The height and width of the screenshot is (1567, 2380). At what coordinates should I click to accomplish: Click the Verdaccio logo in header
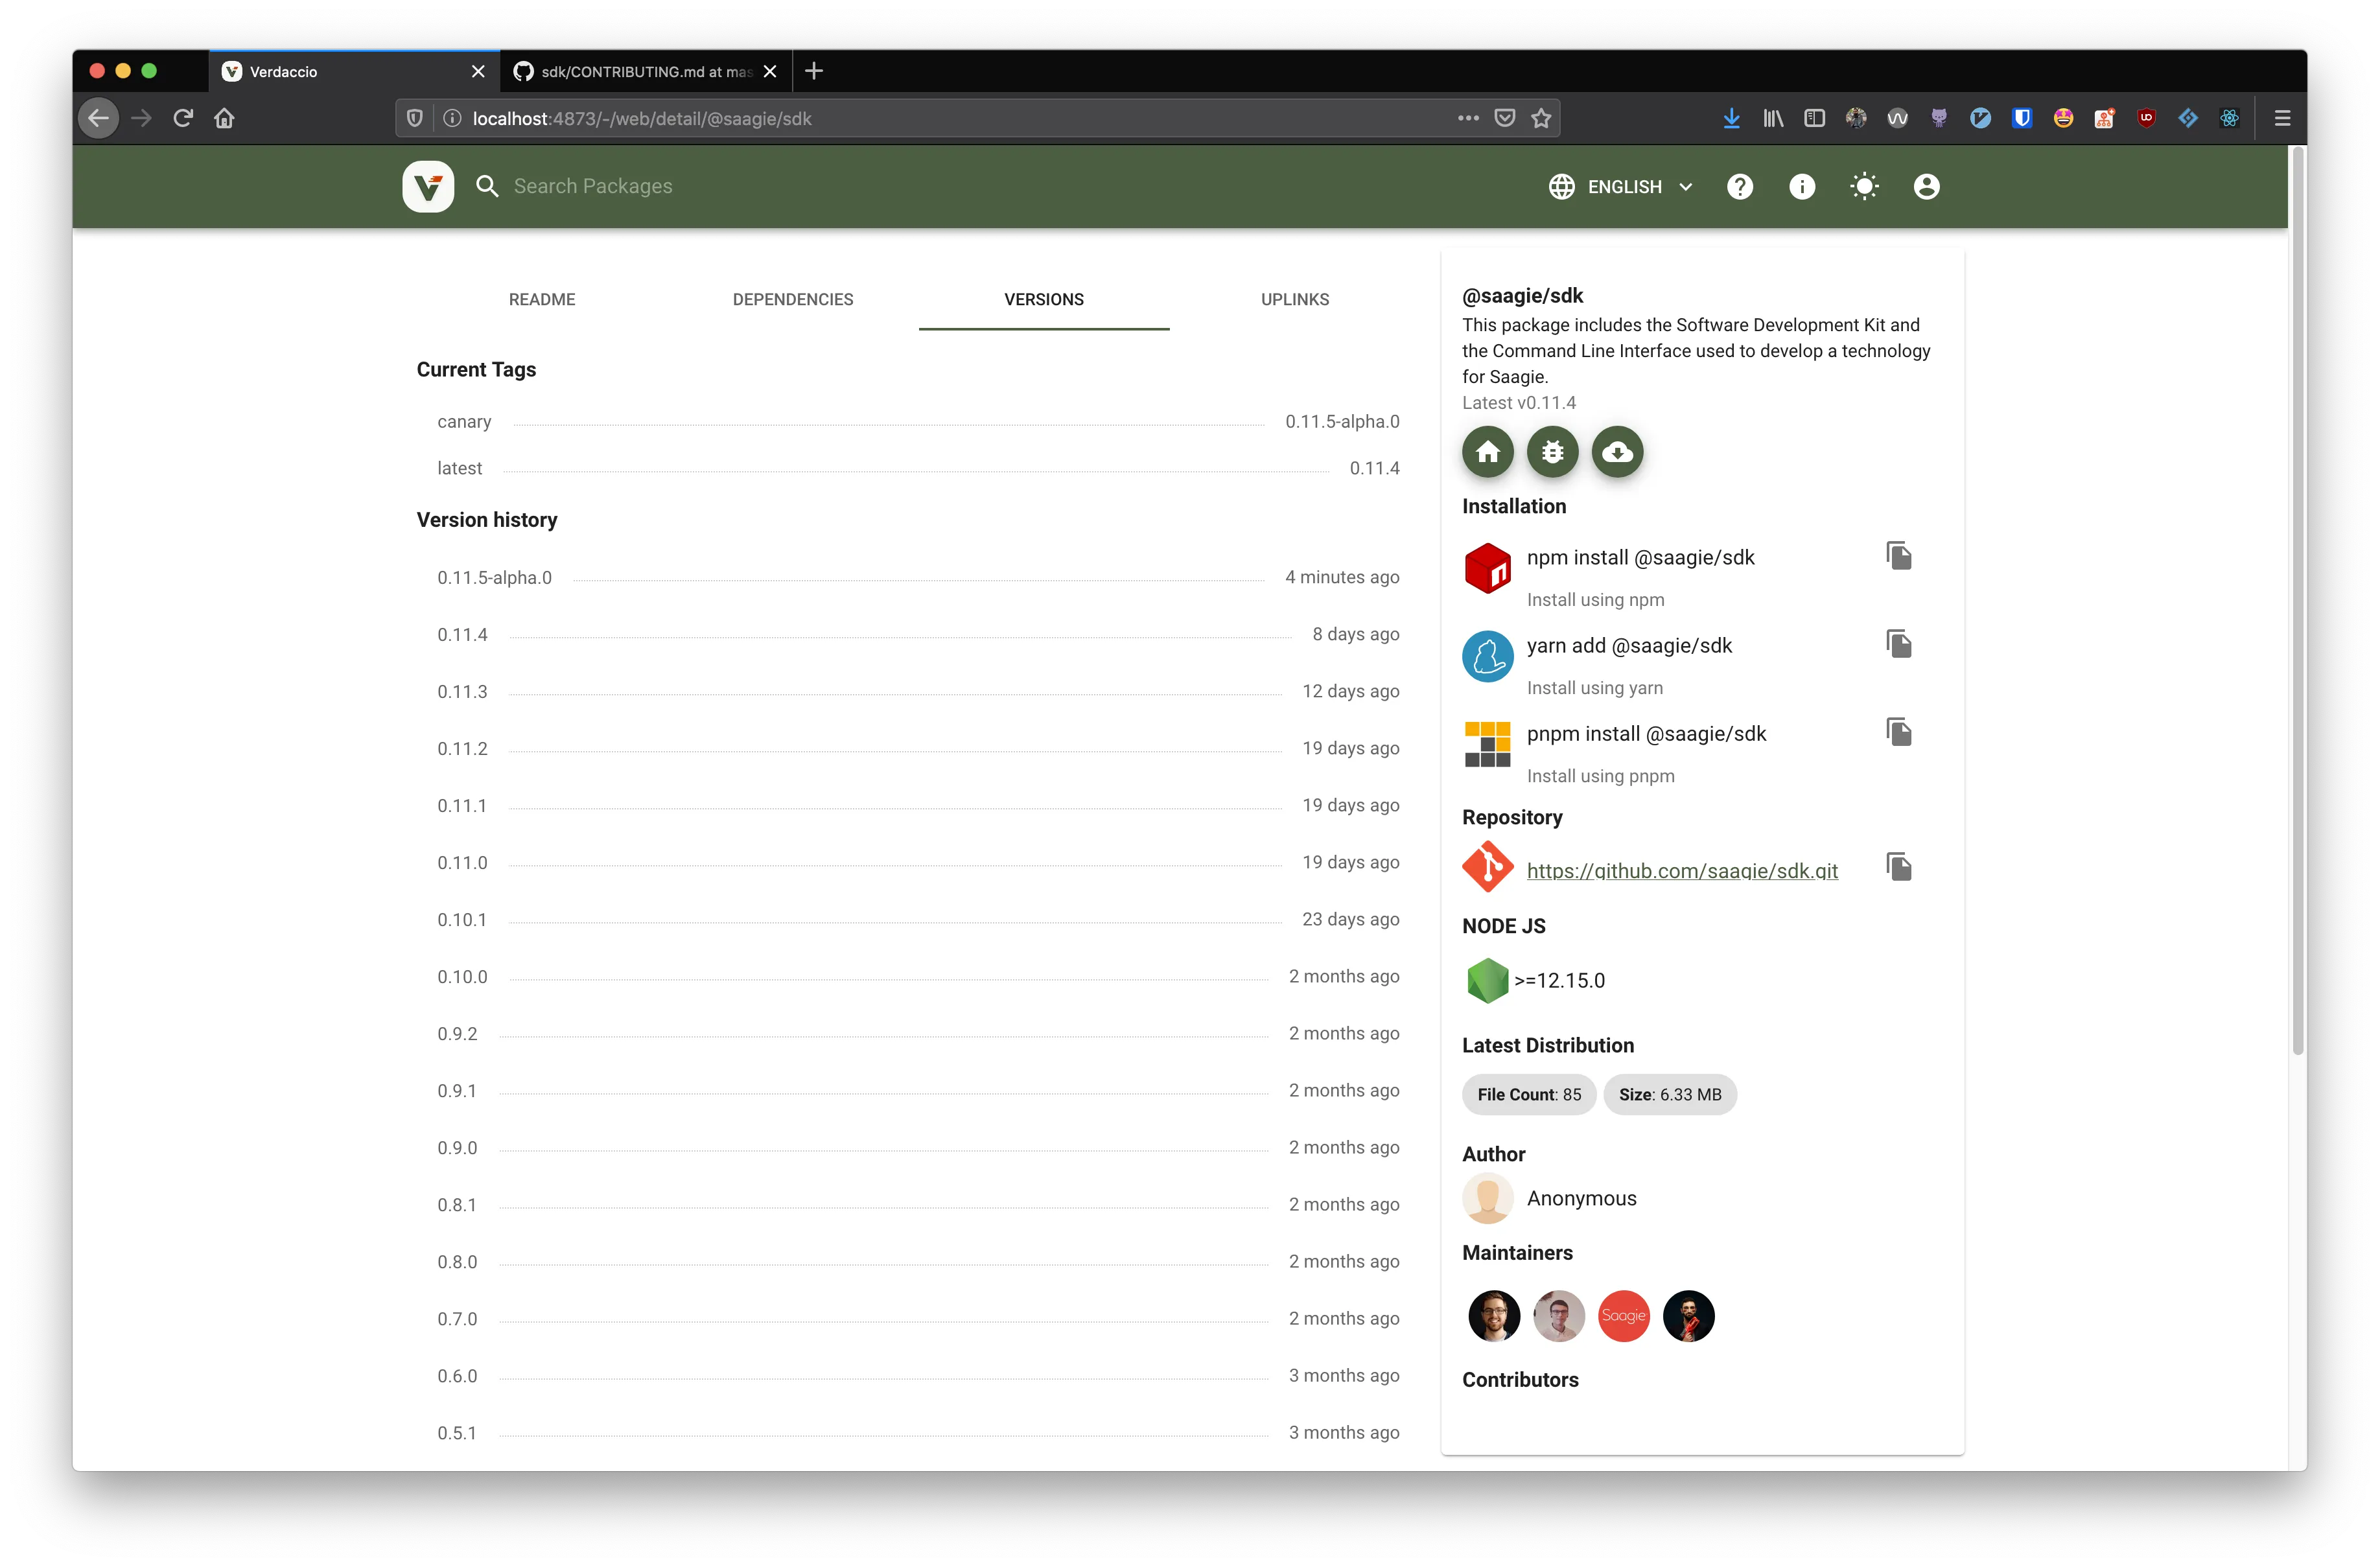click(x=428, y=186)
